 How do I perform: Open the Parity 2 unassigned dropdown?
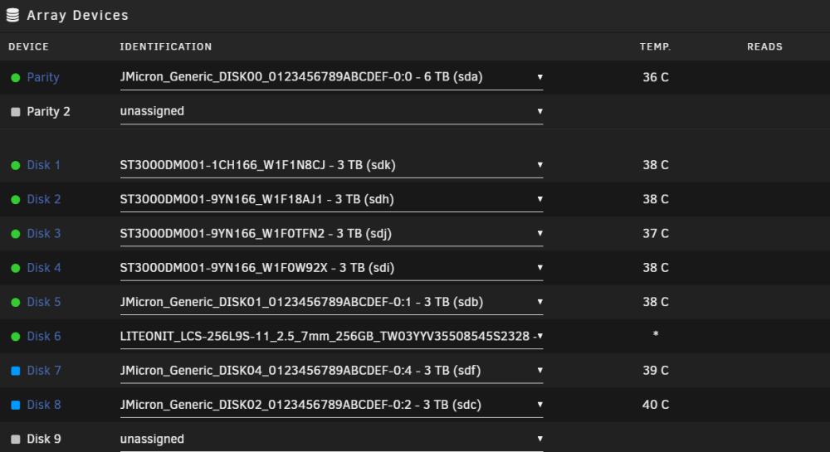pos(331,111)
